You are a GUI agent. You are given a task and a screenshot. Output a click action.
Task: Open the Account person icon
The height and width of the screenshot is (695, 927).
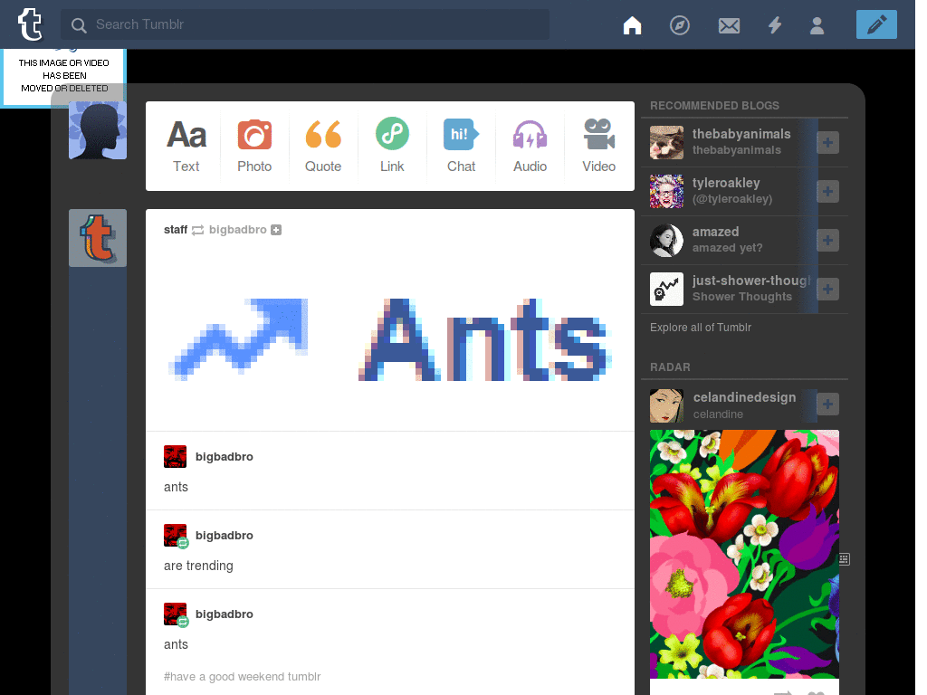pos(817,25)
